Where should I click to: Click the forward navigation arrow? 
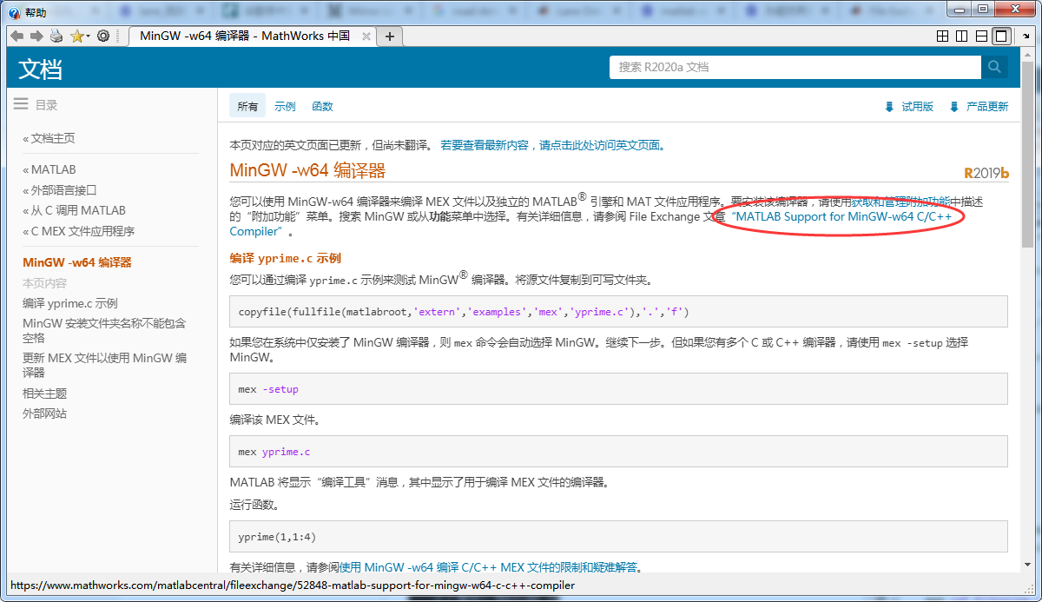point(35,36)
